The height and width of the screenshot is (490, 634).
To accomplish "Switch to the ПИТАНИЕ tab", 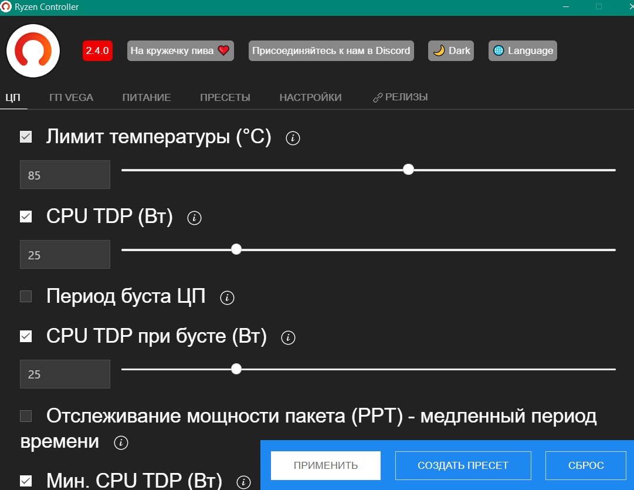I will pos(147,97).
